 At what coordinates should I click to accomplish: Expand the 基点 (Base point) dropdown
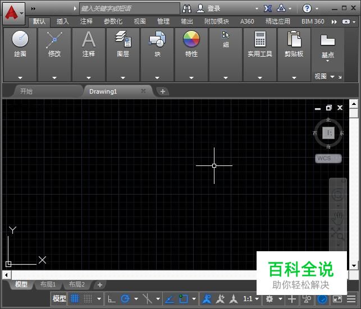tap(328, 55)
